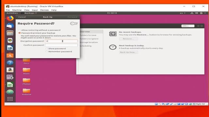The width and height of the screenshot is (209, 117).
Task: Enable the Show password checkbox
Action: tap(46, 48)
